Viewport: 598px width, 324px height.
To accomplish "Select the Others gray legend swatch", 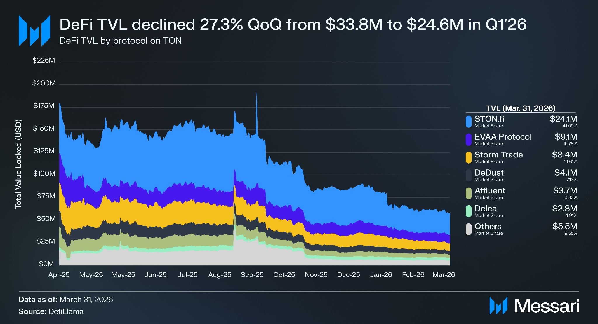I will pos(468,229).
